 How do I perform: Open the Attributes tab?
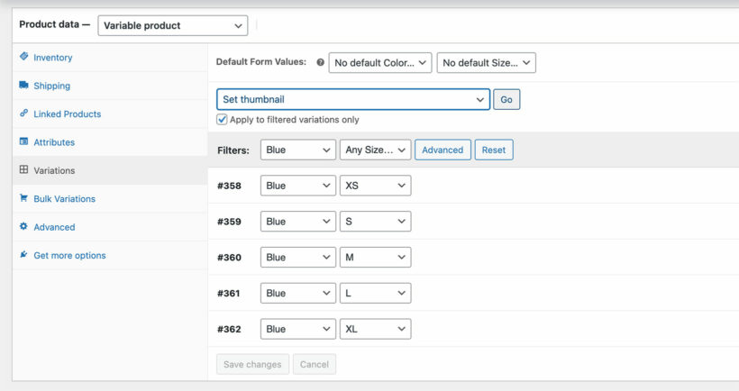[54, 142]
